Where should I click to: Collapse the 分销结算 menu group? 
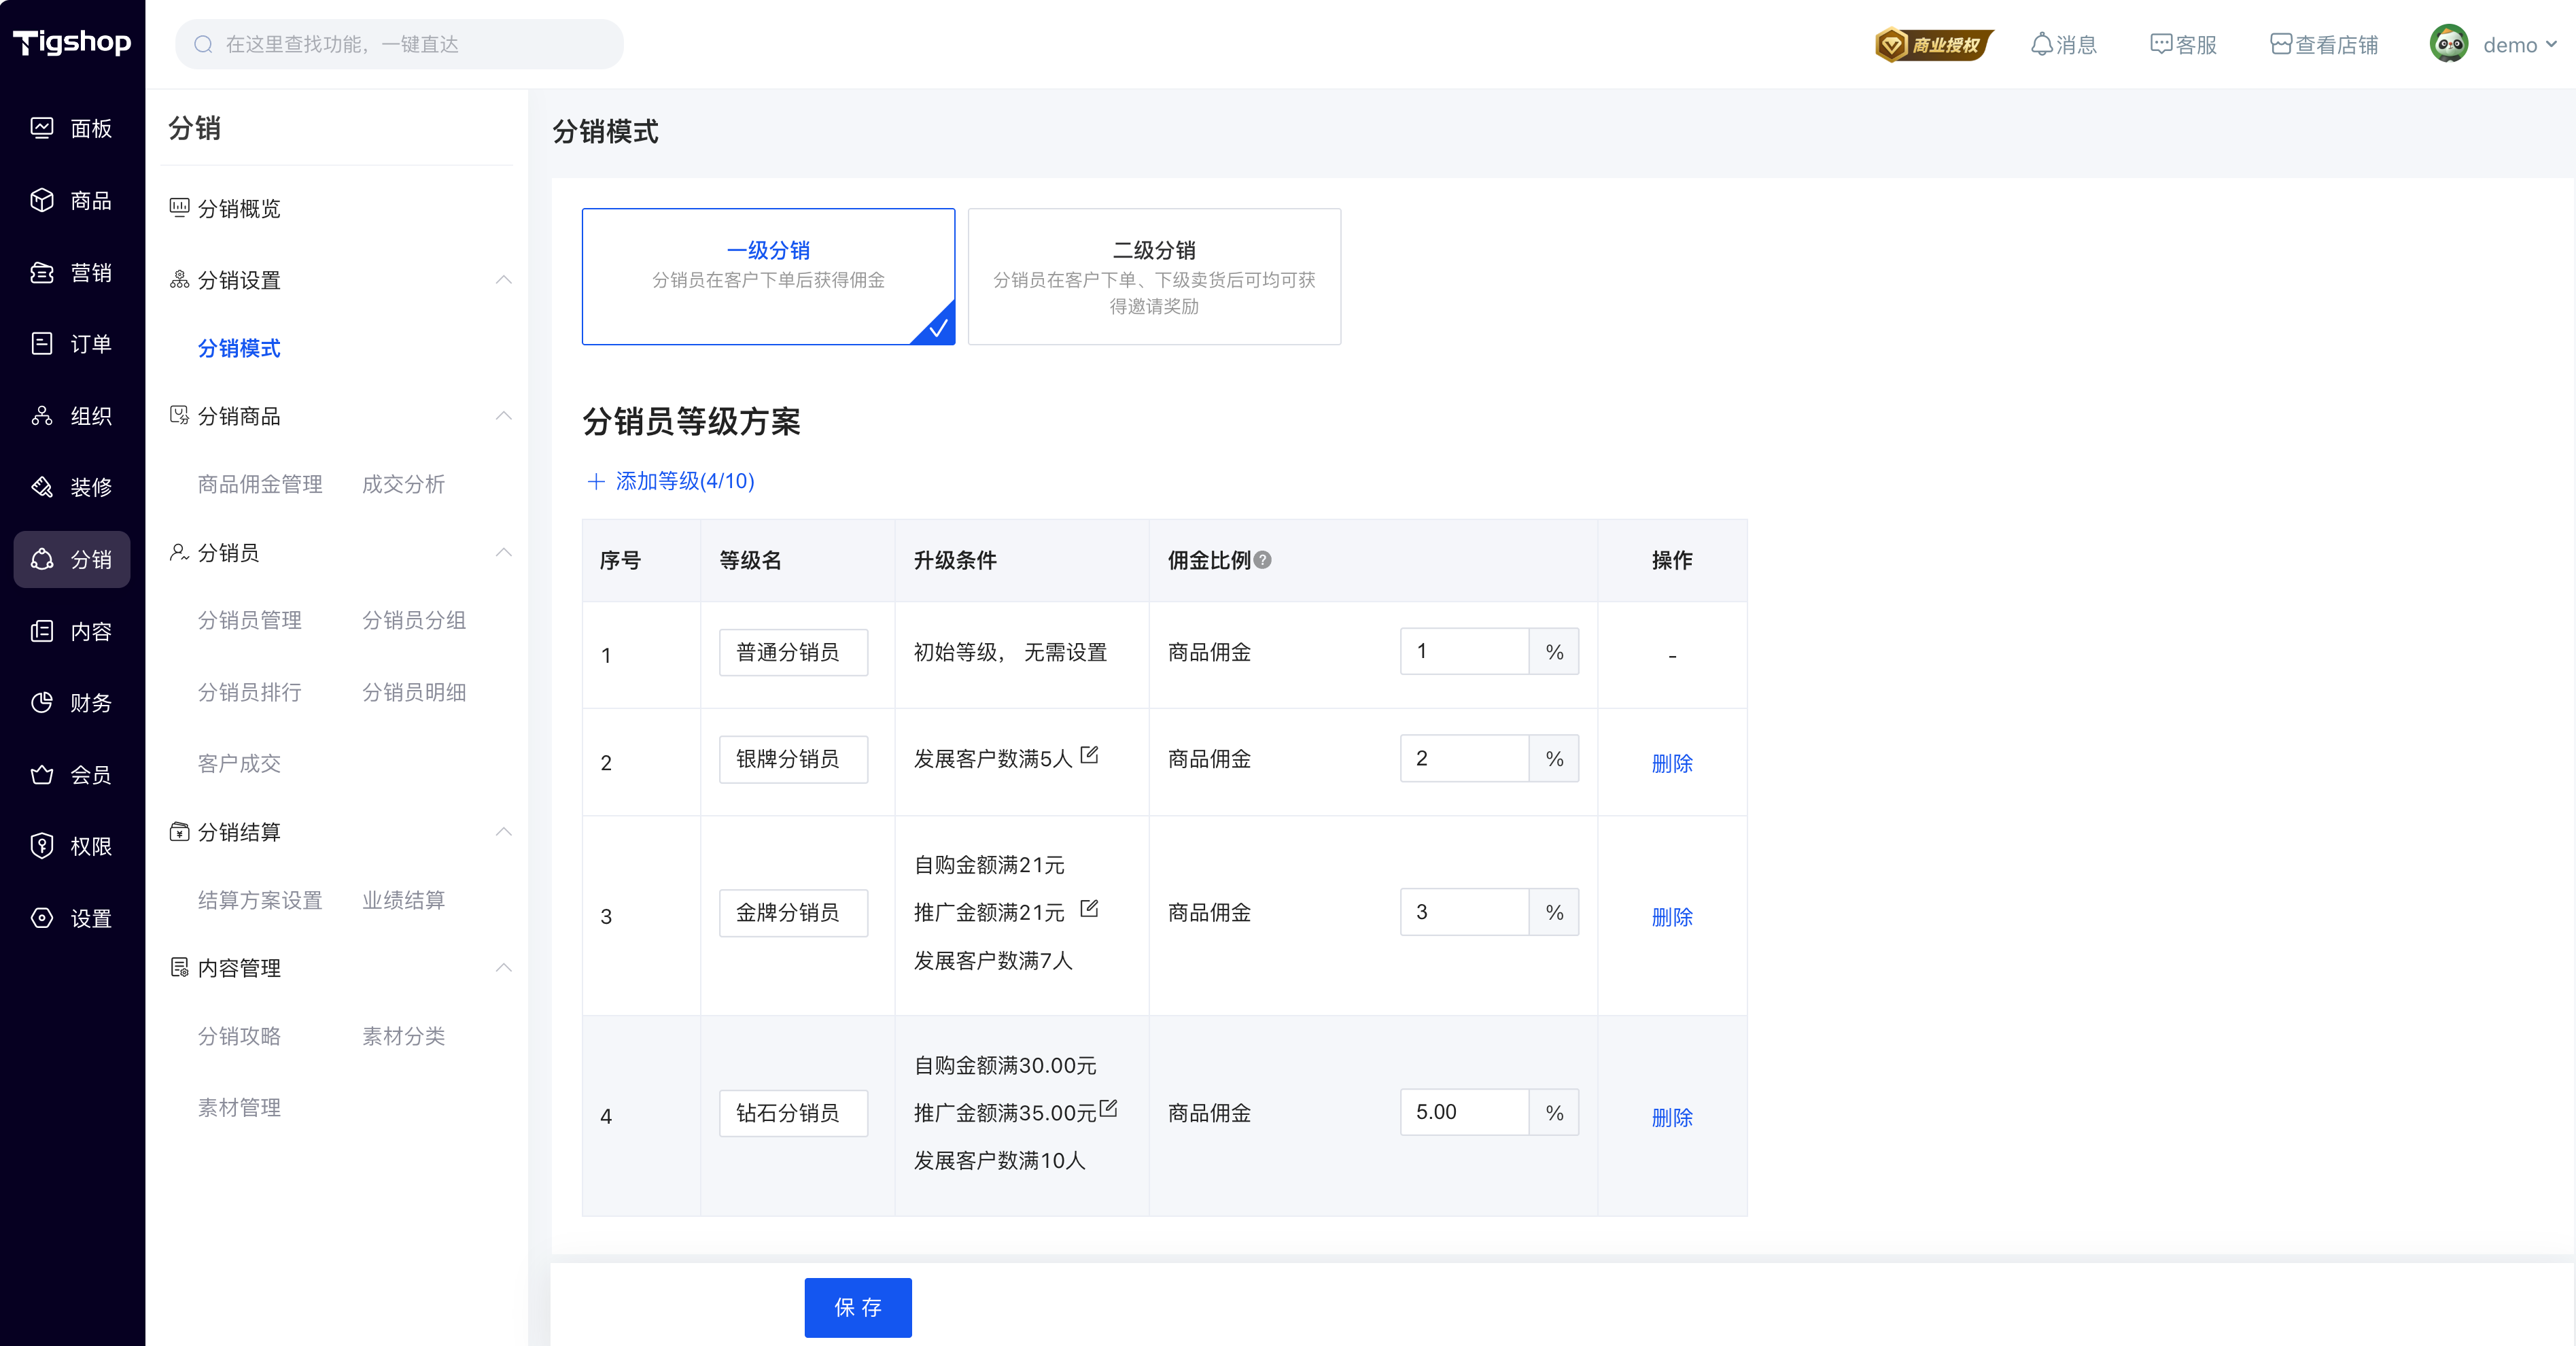click(504, 832)
